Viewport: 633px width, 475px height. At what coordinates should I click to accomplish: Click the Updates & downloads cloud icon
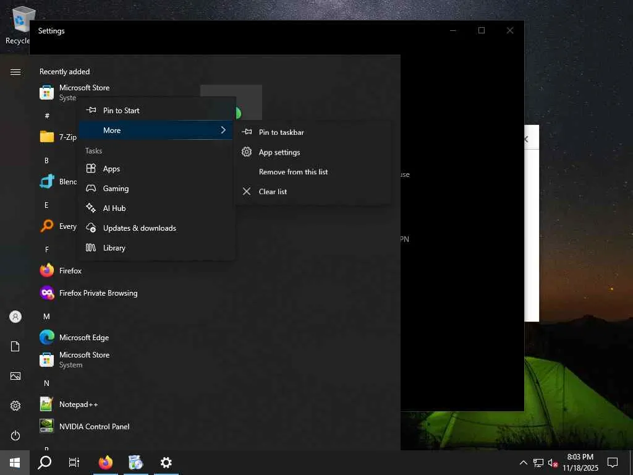click(x=91, y=228)
